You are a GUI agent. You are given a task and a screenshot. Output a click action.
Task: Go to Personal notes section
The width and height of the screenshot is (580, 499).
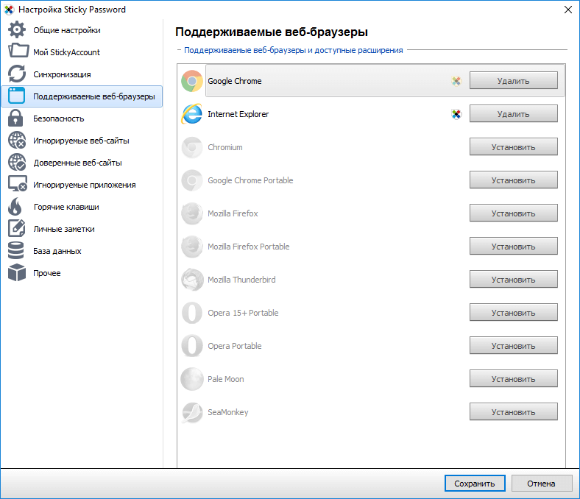pyautogui.click(x=63, y=229)
